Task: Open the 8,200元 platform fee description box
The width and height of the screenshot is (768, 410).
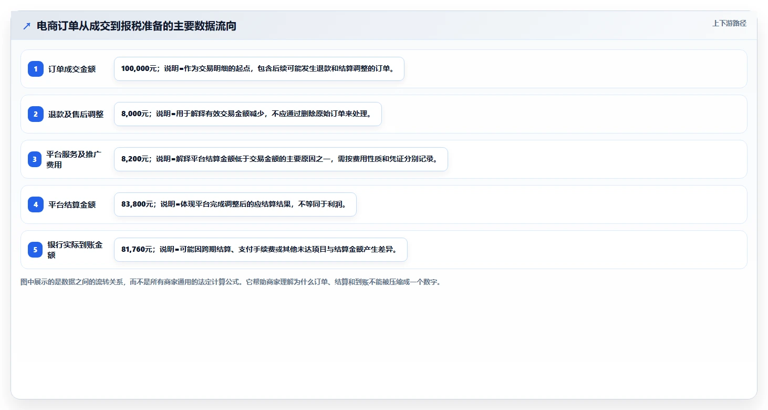Action: point(281,159)
